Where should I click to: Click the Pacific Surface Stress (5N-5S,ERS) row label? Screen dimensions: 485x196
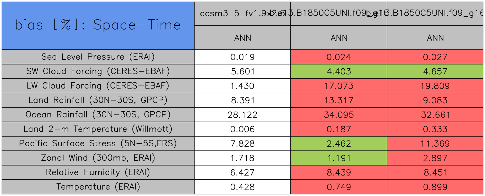(98, 144)
